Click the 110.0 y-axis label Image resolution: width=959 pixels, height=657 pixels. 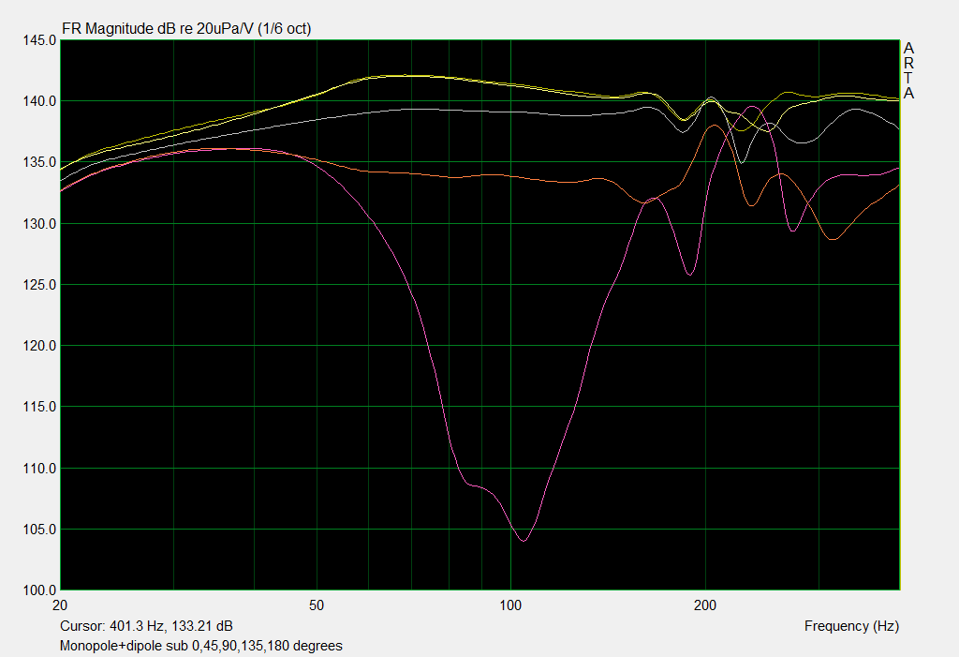point(39,469)
